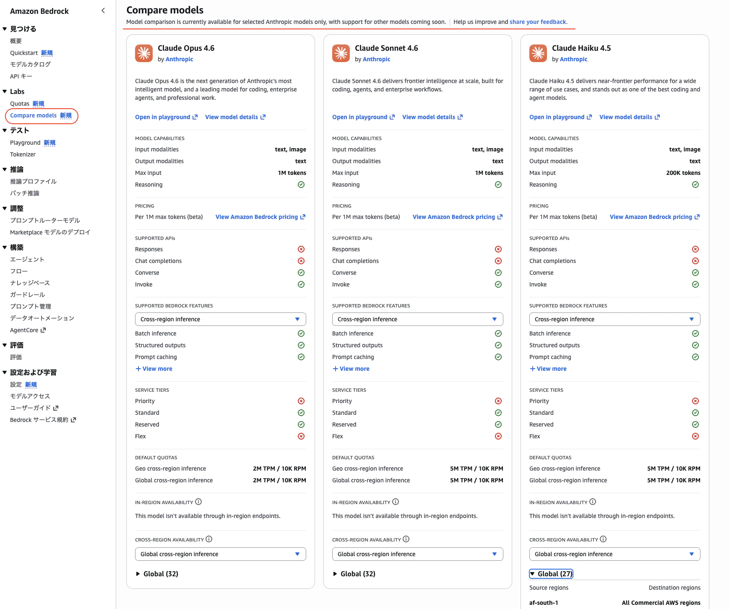Click info icon beside Opus In-Region Availability
The image size is (729, 609).
199,502
